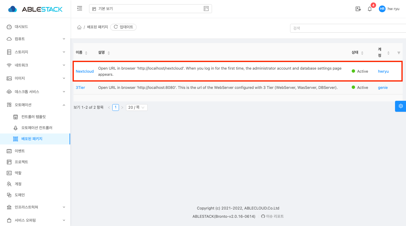Sort table by 상태 column arrows
Screen dimensions: 406x226
(362, 53)
